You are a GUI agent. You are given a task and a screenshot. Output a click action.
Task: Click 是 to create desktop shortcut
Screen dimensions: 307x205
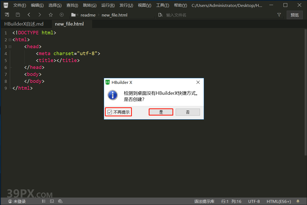point(161,112)
